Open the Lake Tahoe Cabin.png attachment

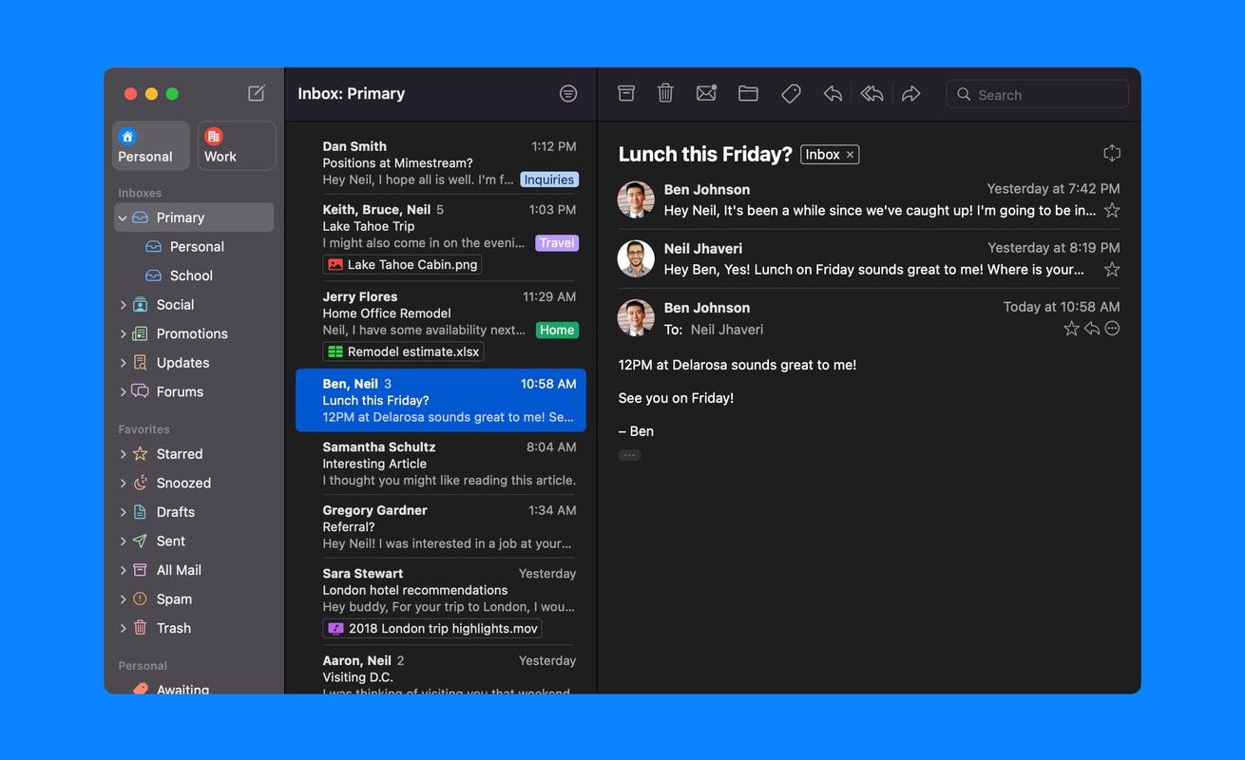pyautogui.click(x=402, y=265)
